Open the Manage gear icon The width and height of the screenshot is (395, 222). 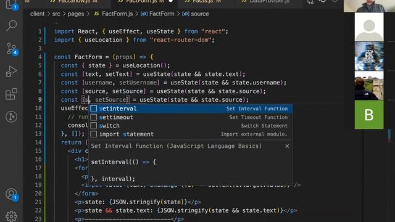pos(11,216)
